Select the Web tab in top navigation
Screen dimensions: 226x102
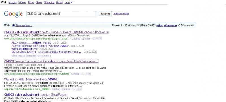pyautogui.click(x=4, y=3)
